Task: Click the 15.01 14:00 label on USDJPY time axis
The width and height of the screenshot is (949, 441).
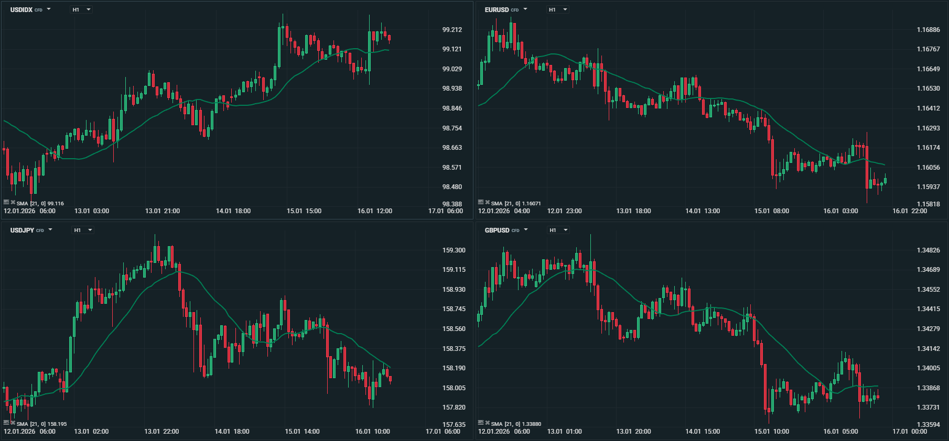Action: 302,432
